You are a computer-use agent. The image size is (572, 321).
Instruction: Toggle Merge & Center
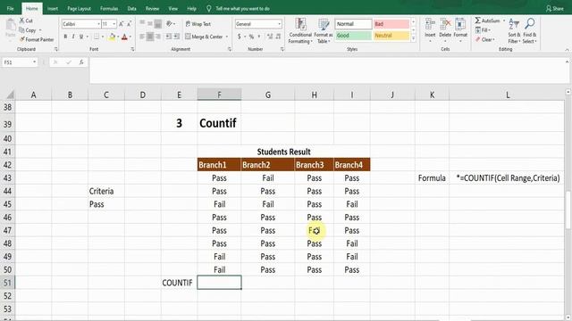204,37
